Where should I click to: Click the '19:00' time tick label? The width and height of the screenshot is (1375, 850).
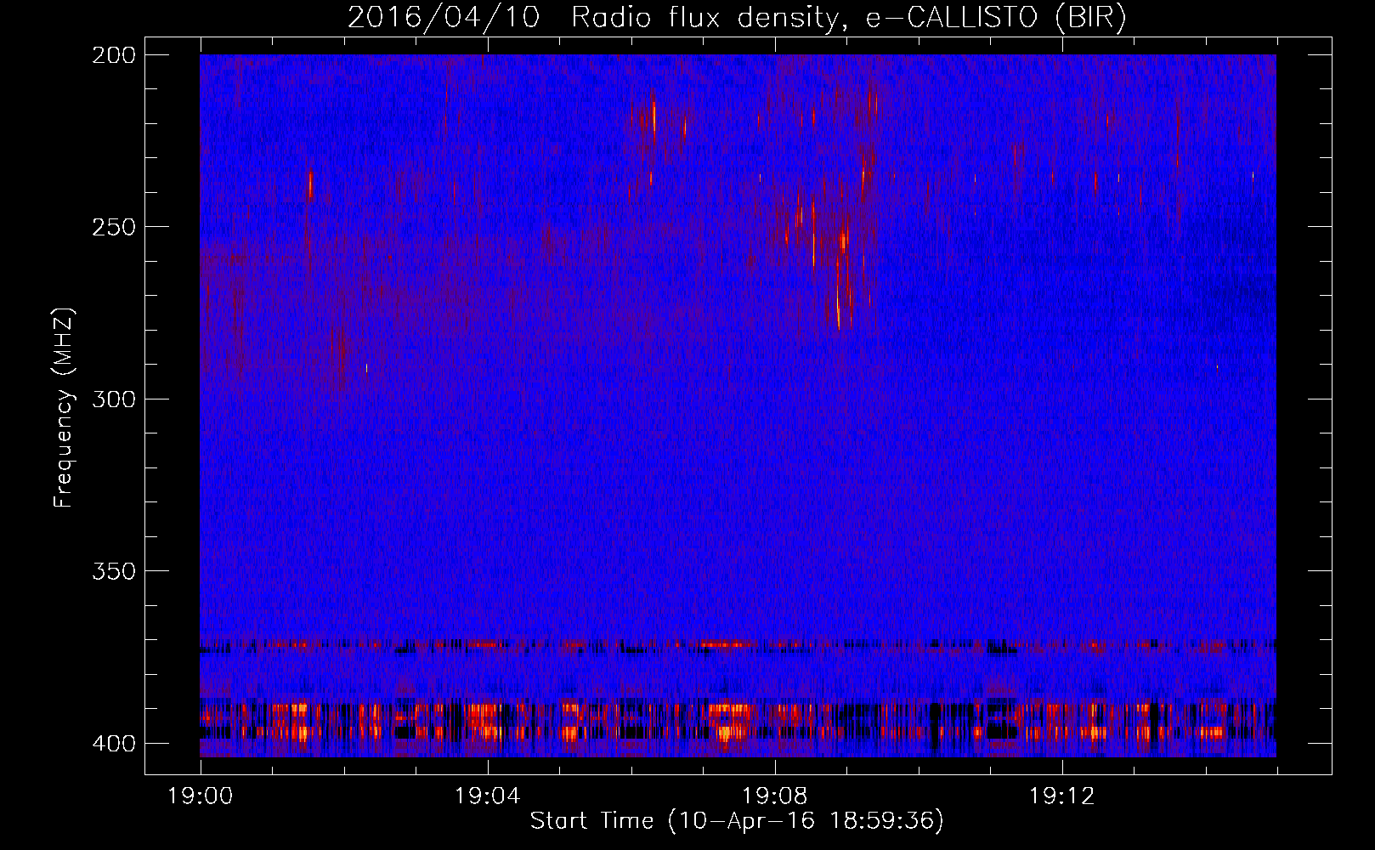coord(201,796)
